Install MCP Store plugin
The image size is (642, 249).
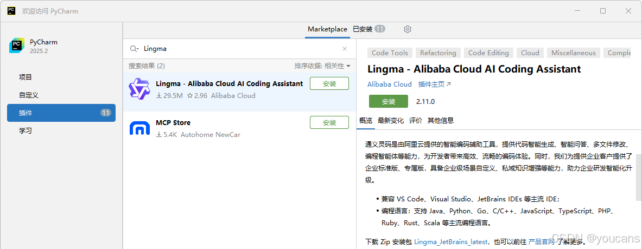[x=329, y=122]
